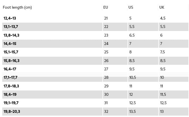
Task: Select the 13,1–13,7 foot length row
Action: point(11,27)
